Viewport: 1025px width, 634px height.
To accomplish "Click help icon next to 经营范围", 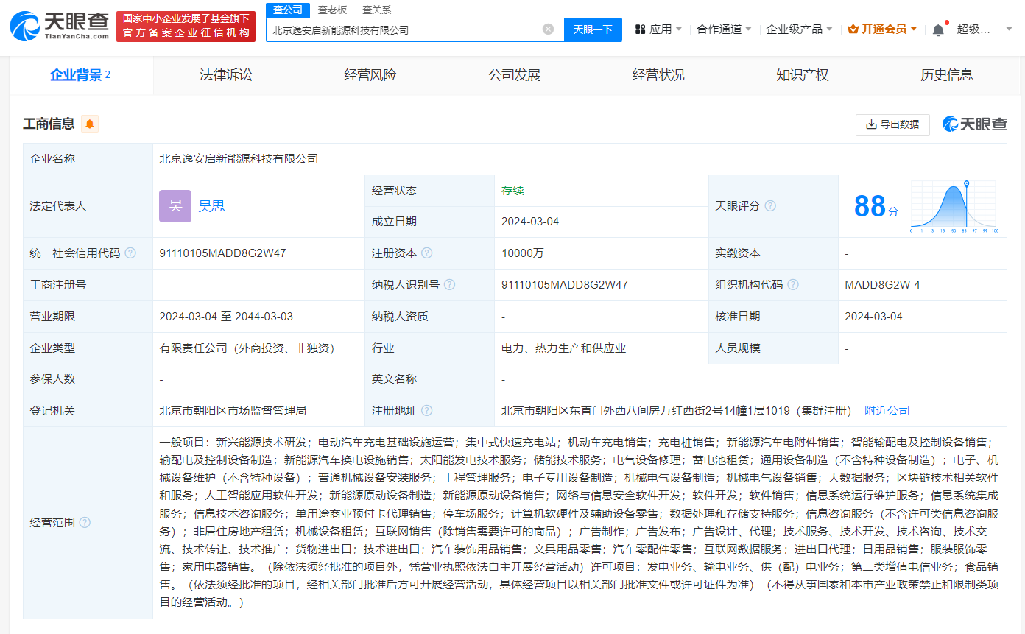I will click(x=85, y=522).
